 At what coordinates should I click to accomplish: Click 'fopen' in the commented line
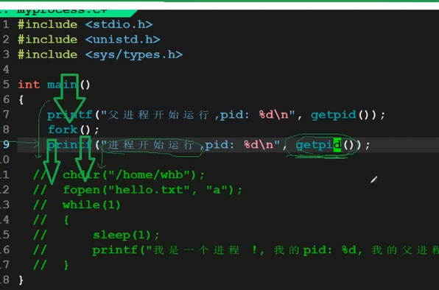point(82,190)
